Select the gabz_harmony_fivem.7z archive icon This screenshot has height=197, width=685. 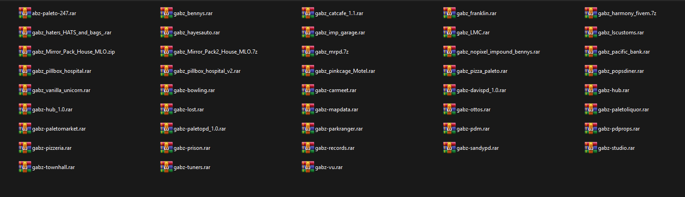[590, 13]
